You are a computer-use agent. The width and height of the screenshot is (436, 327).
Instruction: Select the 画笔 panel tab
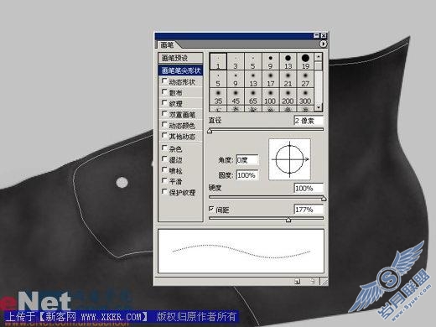pos(167,44)
